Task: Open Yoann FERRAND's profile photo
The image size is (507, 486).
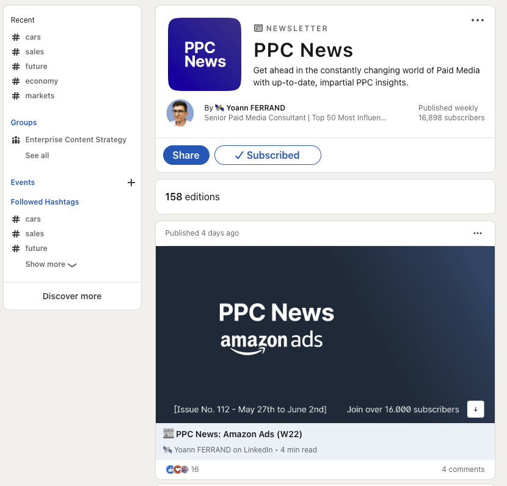Action: pyautogui.click(x=180, y=113)
